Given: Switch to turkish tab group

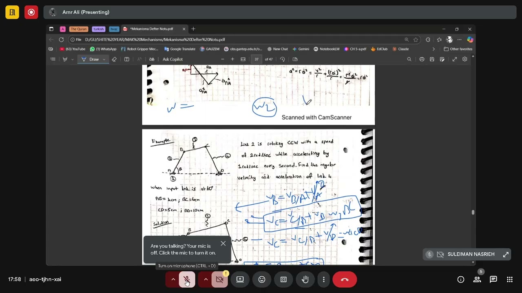Looking at the screenshot, I should [98, 29].
